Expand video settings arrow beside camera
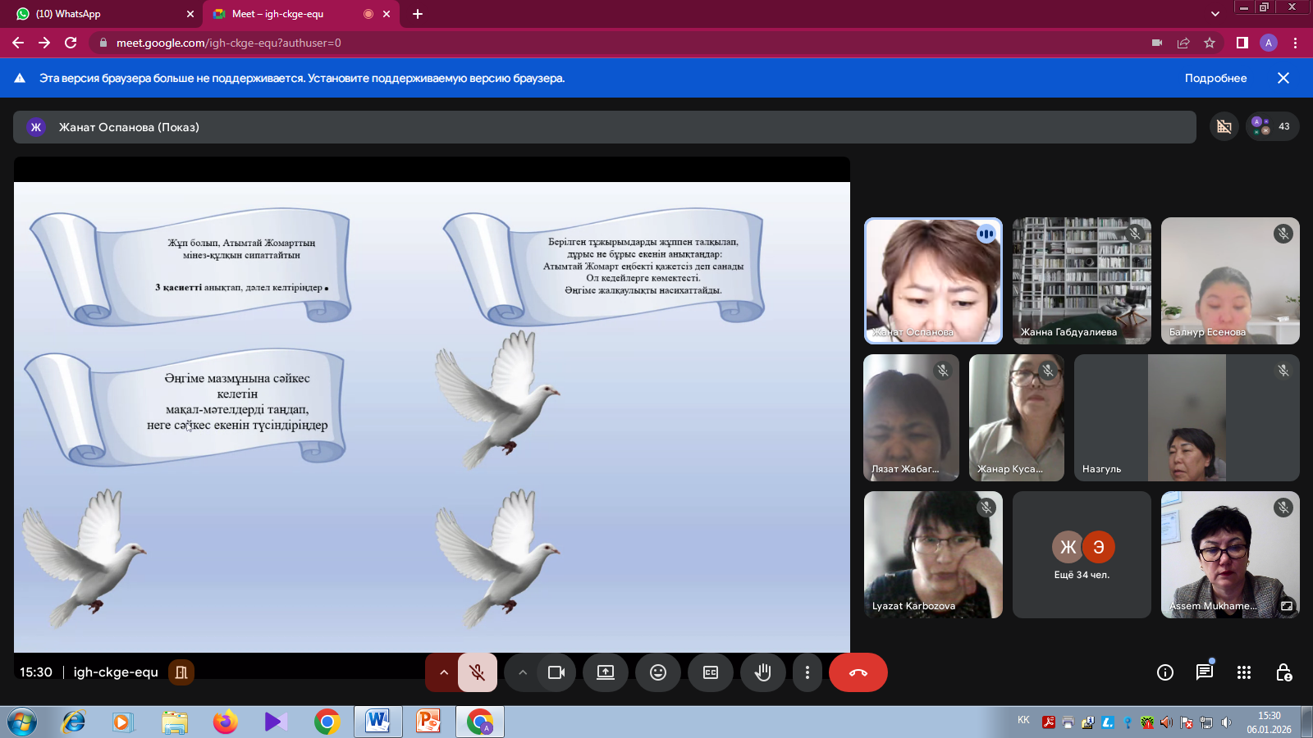 [523, 672]
